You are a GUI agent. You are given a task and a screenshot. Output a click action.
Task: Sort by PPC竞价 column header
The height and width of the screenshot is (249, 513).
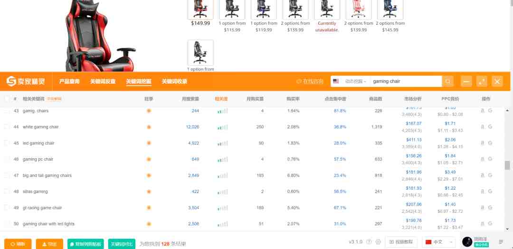[450, 99]
